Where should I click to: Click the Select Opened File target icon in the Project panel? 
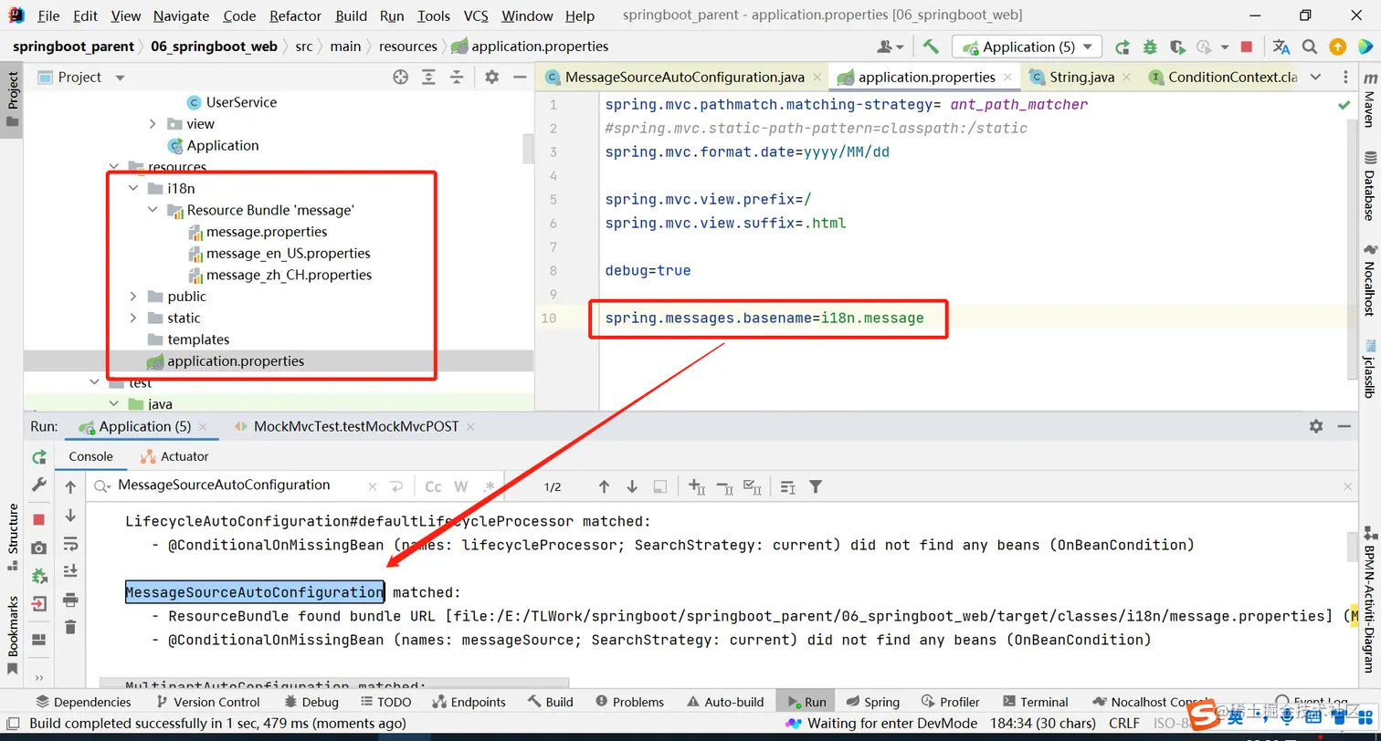(x=400, y=78)
